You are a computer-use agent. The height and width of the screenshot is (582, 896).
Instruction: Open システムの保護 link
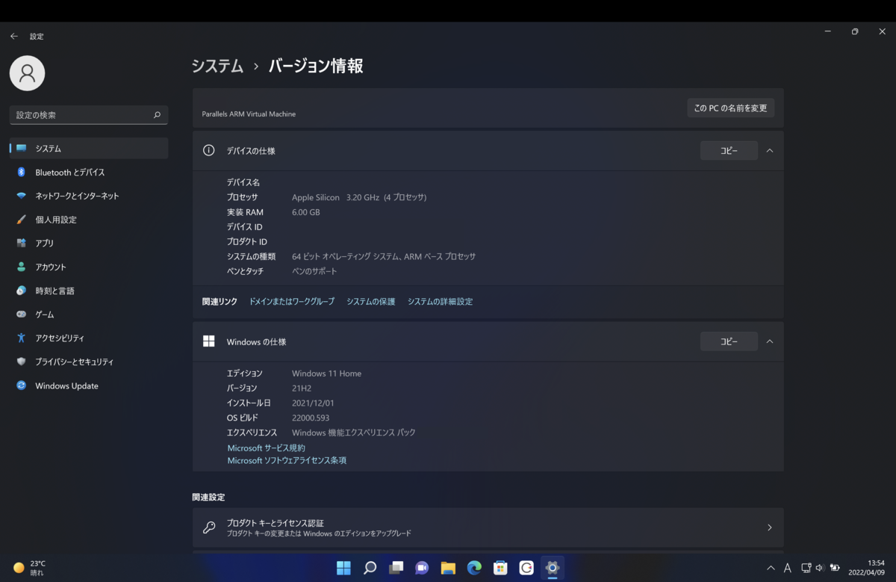(371, 302)
